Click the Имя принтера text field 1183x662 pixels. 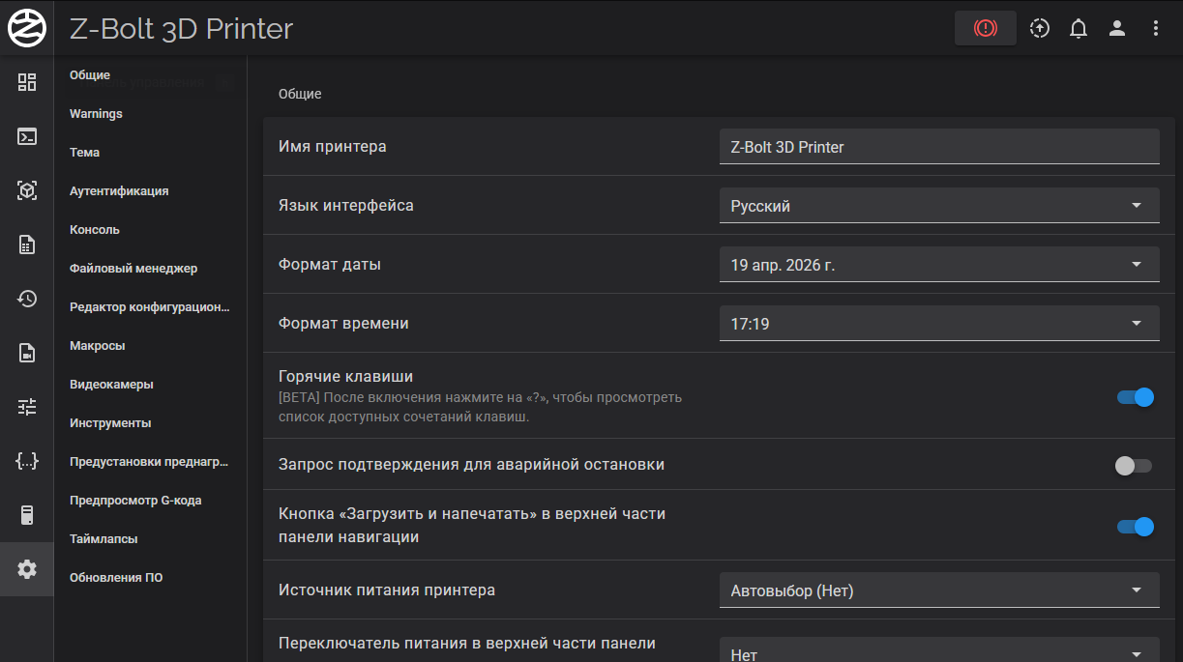[939, 147]
